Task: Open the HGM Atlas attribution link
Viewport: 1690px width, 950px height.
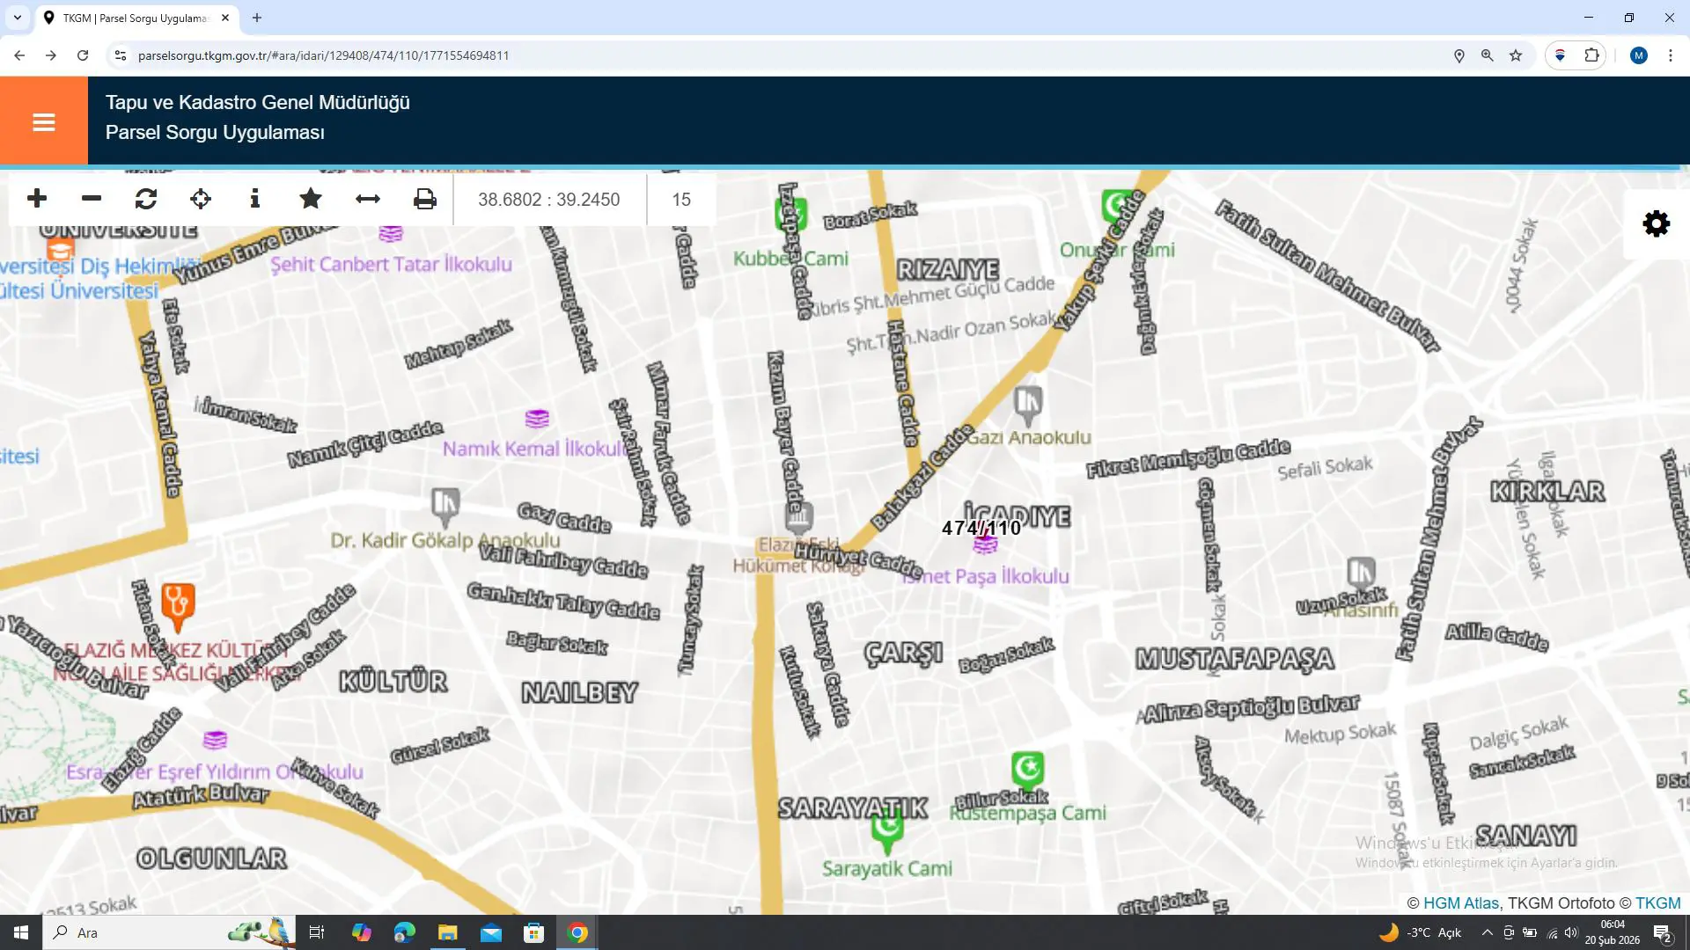Action: click(1460, 903)
